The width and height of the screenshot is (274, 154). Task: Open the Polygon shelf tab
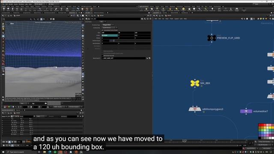point(17,7)
